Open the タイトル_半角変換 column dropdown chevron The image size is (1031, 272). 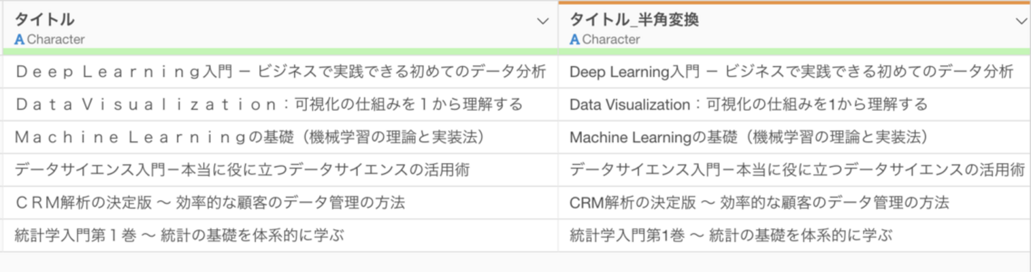[1021, 22]
